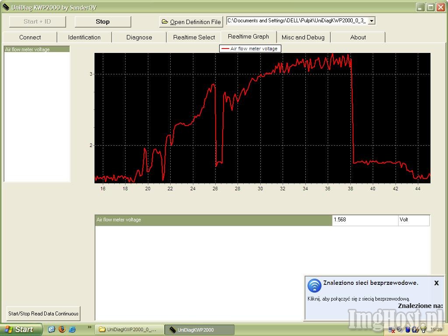The image size is (448, 336).
Task: Click the folder icon on Open Definition File
Action: (x=165, y=22)
